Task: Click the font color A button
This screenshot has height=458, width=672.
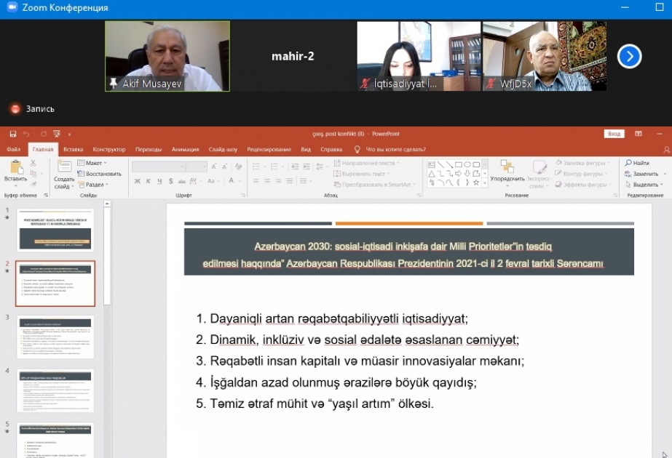Action: (232, 181)
